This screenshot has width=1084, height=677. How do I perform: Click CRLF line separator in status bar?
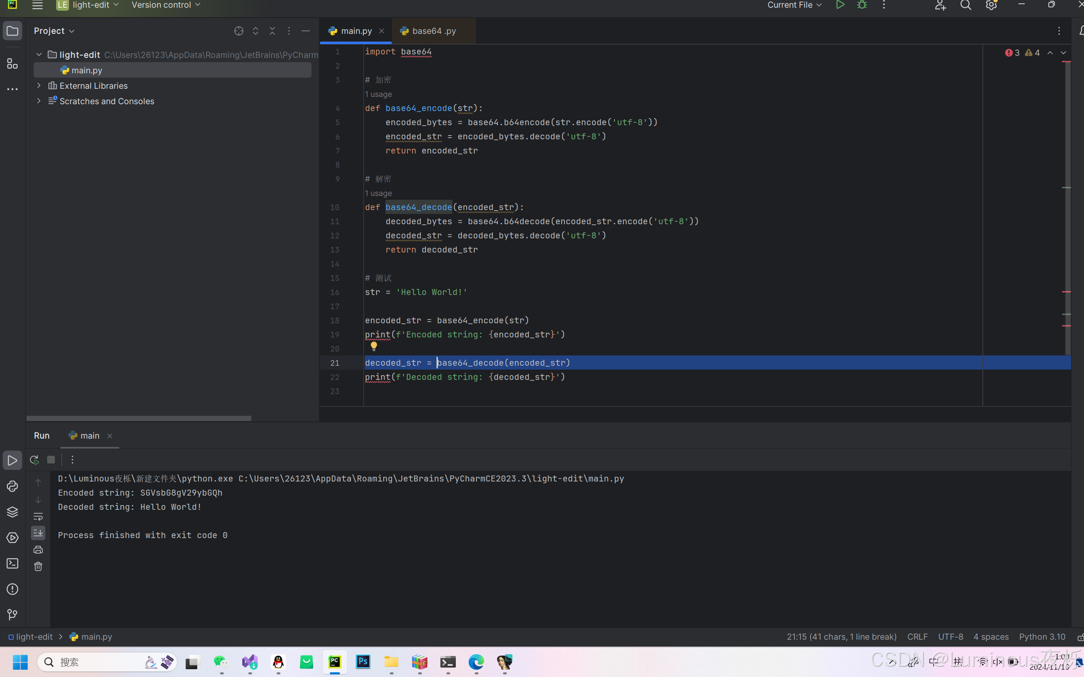[x=918, y=637]
